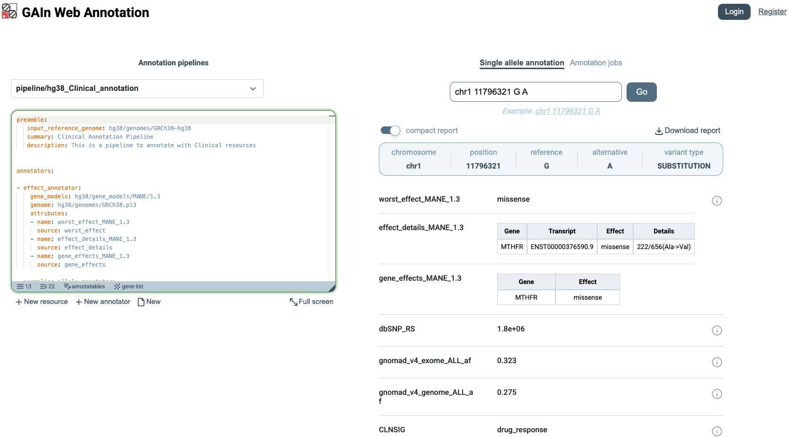Image resolution: width=789 pixels, height=437 pixels.
Task: Open the info icon for CLNSIG
Action: pyautogui.click(x=717, y=431)
